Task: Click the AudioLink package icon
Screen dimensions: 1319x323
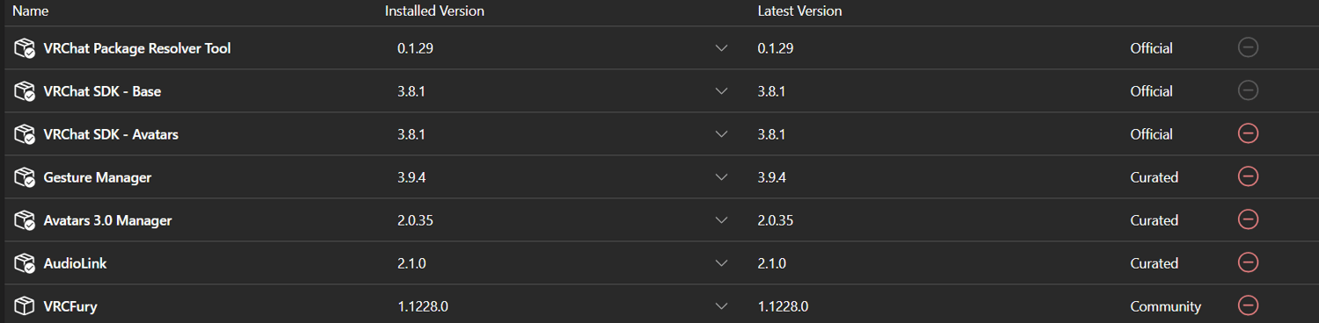Action: [24, 263]
